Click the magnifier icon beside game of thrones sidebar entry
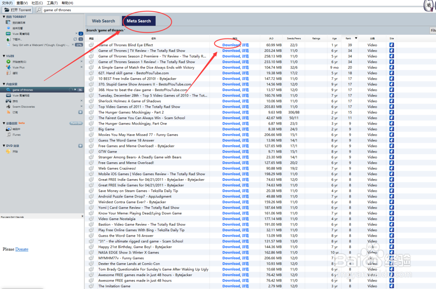The image size is (436, 289). pyautogui.click(x=8, y=90)
